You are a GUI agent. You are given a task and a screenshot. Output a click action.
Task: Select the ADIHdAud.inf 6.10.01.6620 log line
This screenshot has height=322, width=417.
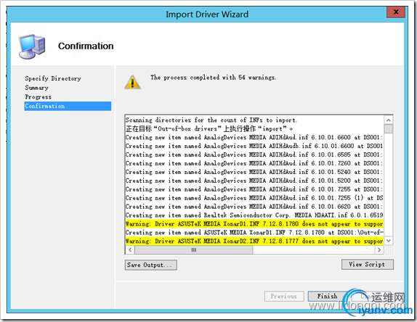pos(254,207)
